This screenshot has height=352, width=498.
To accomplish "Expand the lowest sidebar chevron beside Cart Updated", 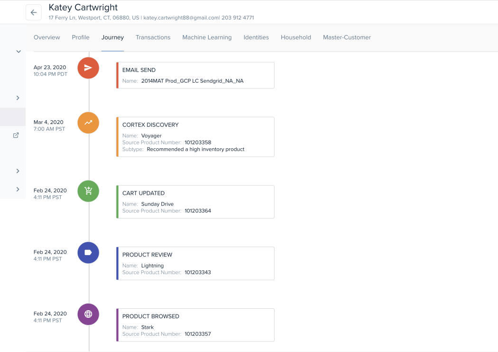I will click(18, 189).
